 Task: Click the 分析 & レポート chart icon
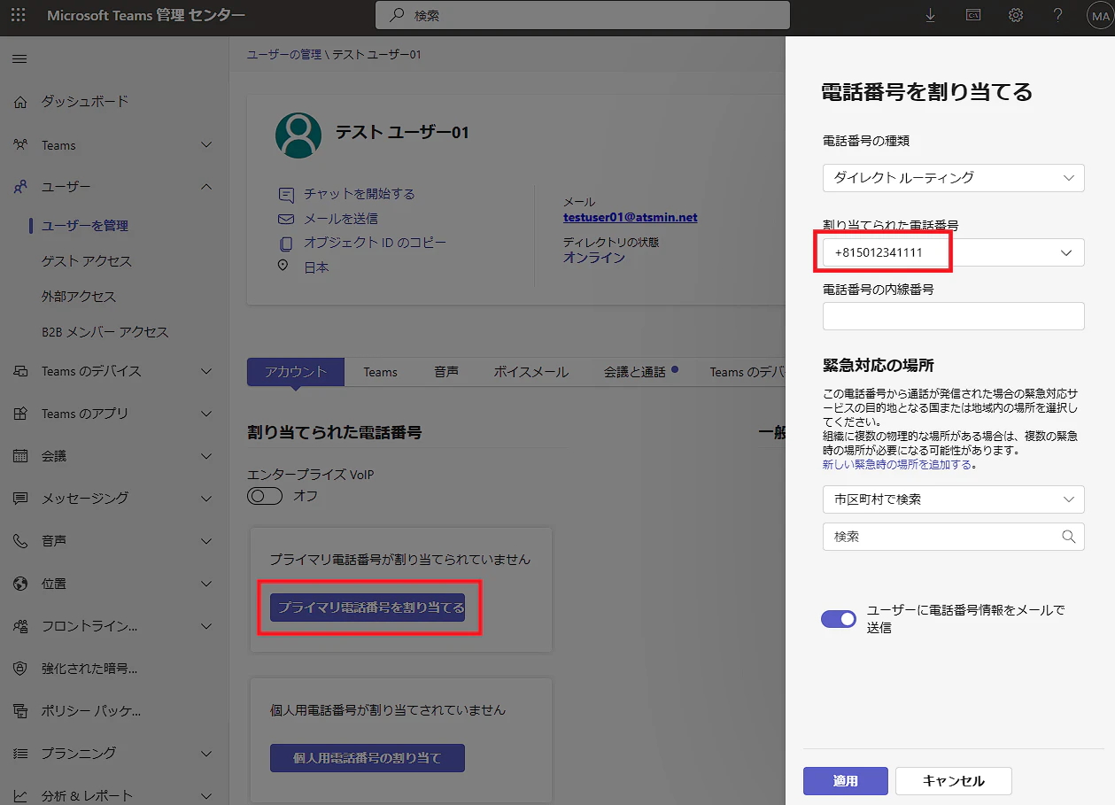click(x=20, y=796)
